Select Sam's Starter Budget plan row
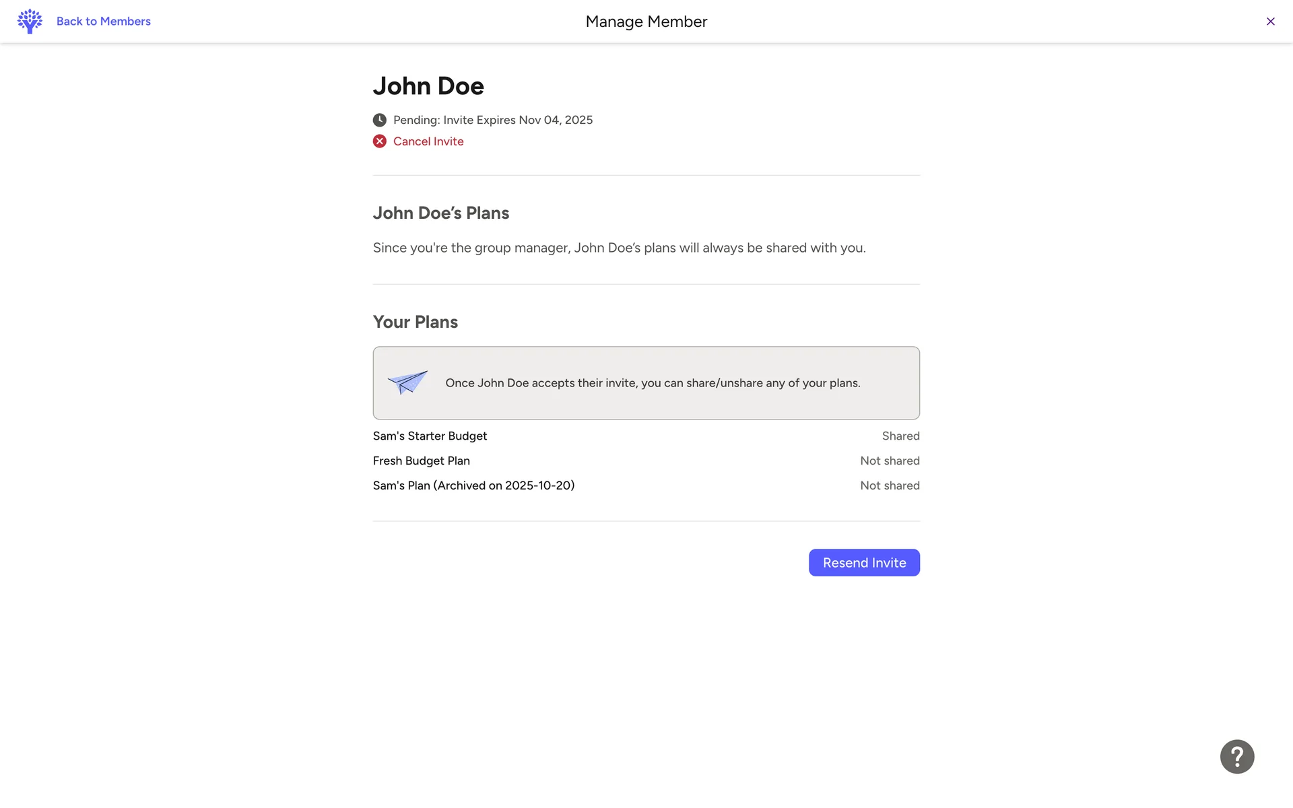The width and height of the screenshot is (1293, 808). 430,436
